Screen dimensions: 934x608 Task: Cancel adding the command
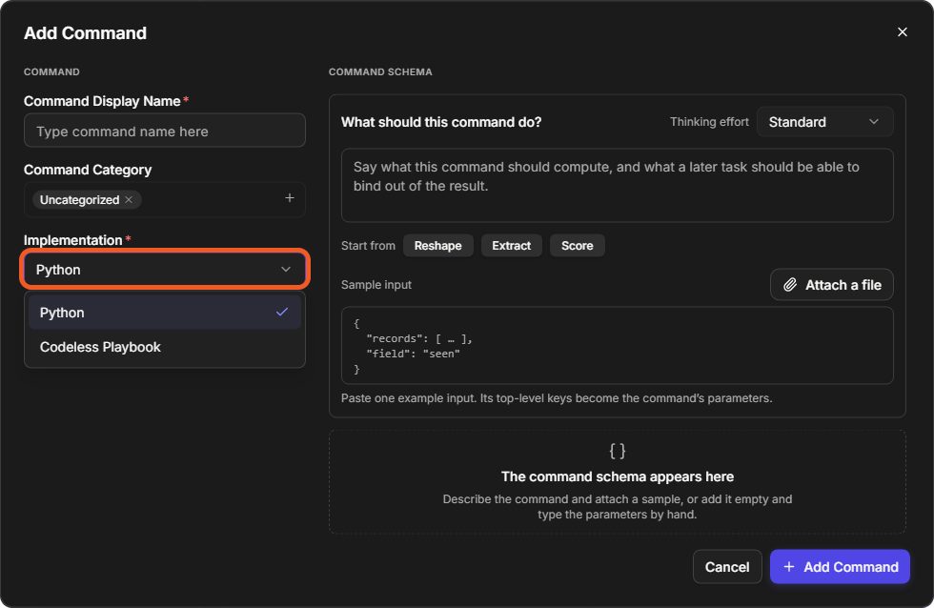[x=727, y=566]
